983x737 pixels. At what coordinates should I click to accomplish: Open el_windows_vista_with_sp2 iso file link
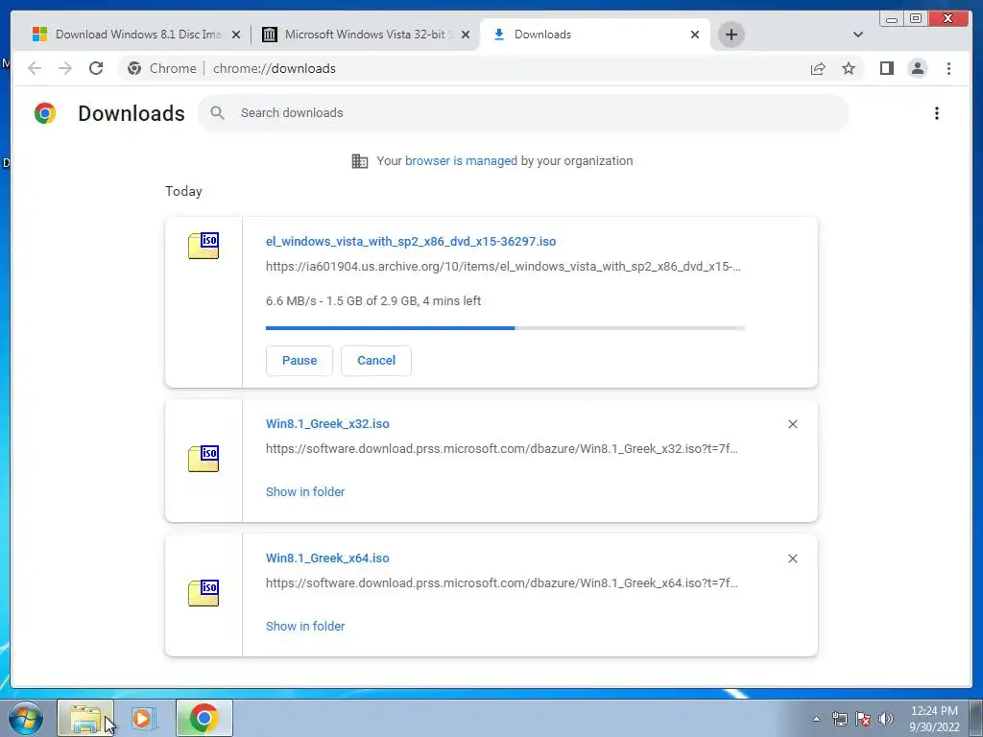(x=411, y=241)
